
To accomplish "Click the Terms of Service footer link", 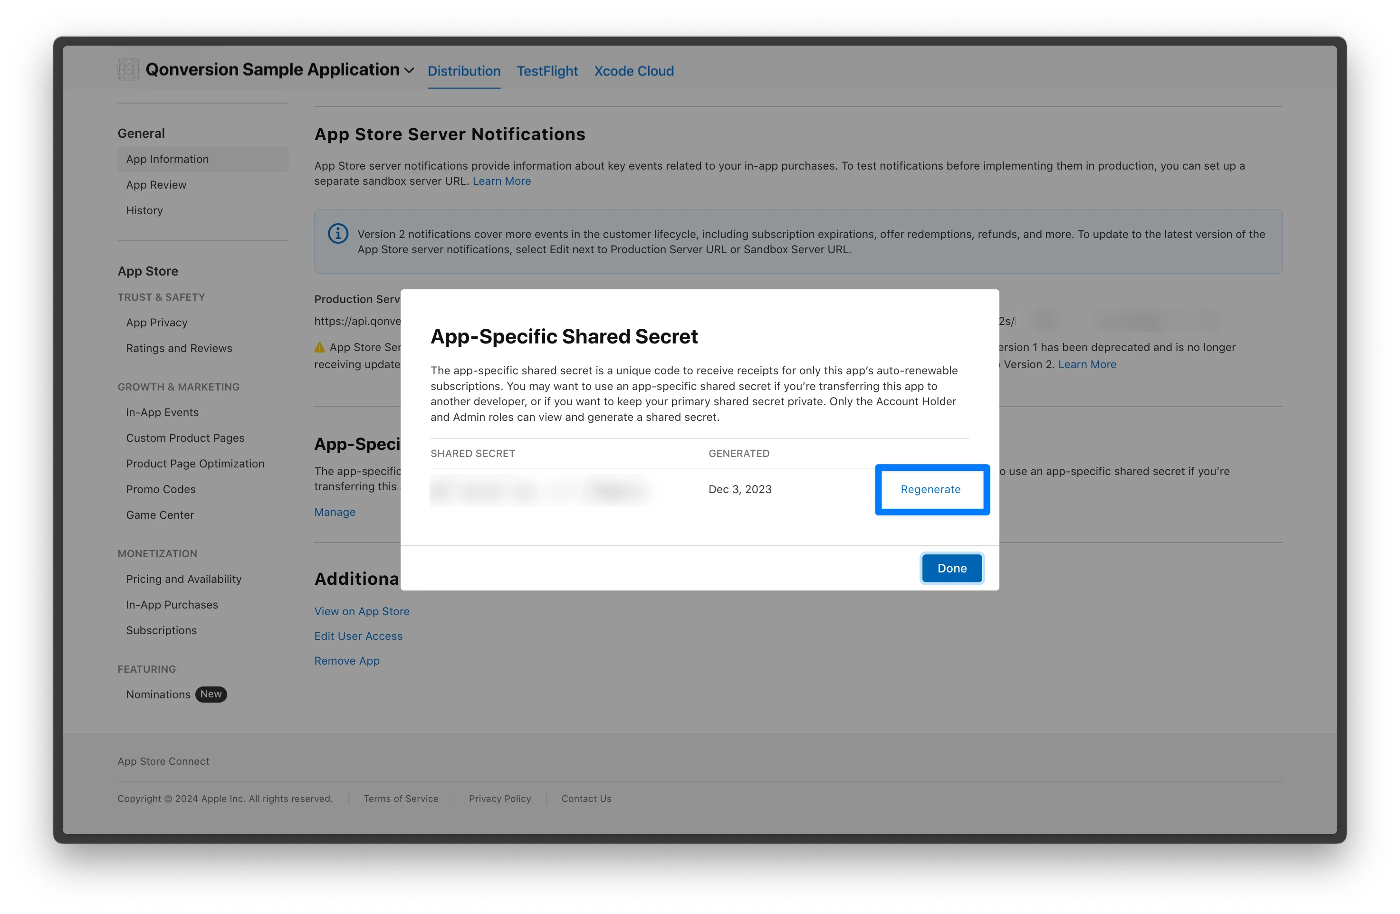I will pos(401,798).
